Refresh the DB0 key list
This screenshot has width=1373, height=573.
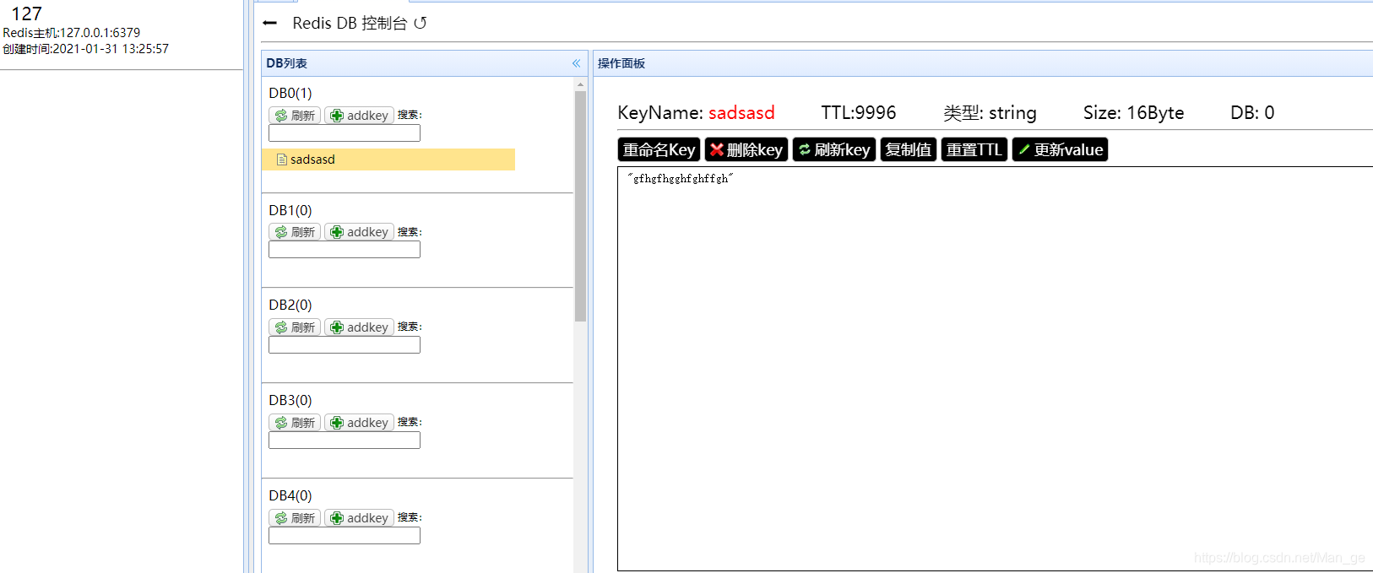pyautogui.click(x=295, y=116)
